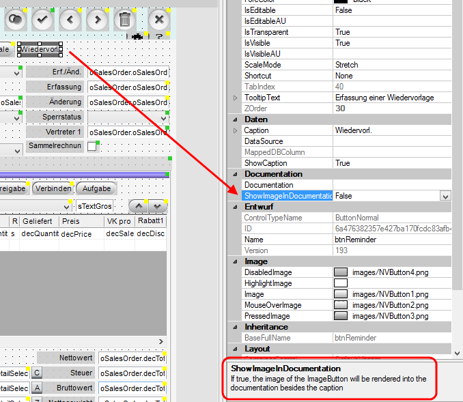Click the small A button before Bruttowert
Image resolution: width=463 pixels, height=402 pixels.
[38, 388]
